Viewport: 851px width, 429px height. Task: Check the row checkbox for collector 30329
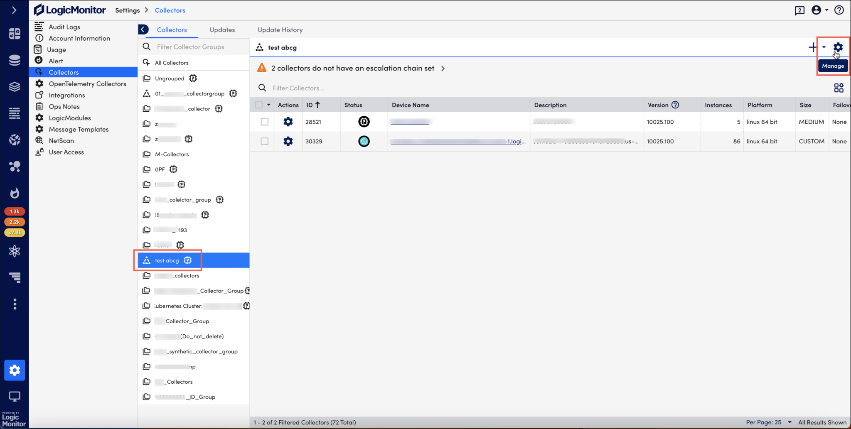[265, 141]
